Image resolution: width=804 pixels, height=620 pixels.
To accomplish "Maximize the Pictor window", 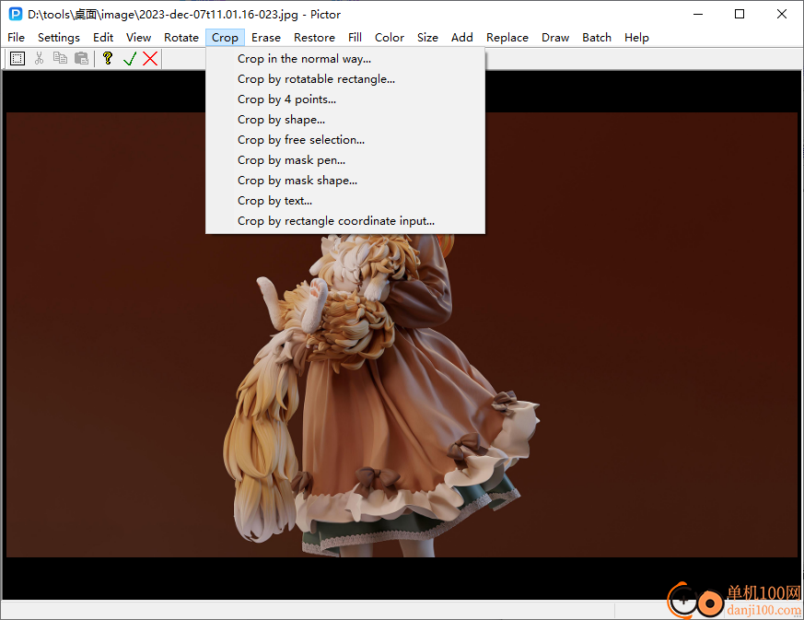I will click(x=740, y=14).
